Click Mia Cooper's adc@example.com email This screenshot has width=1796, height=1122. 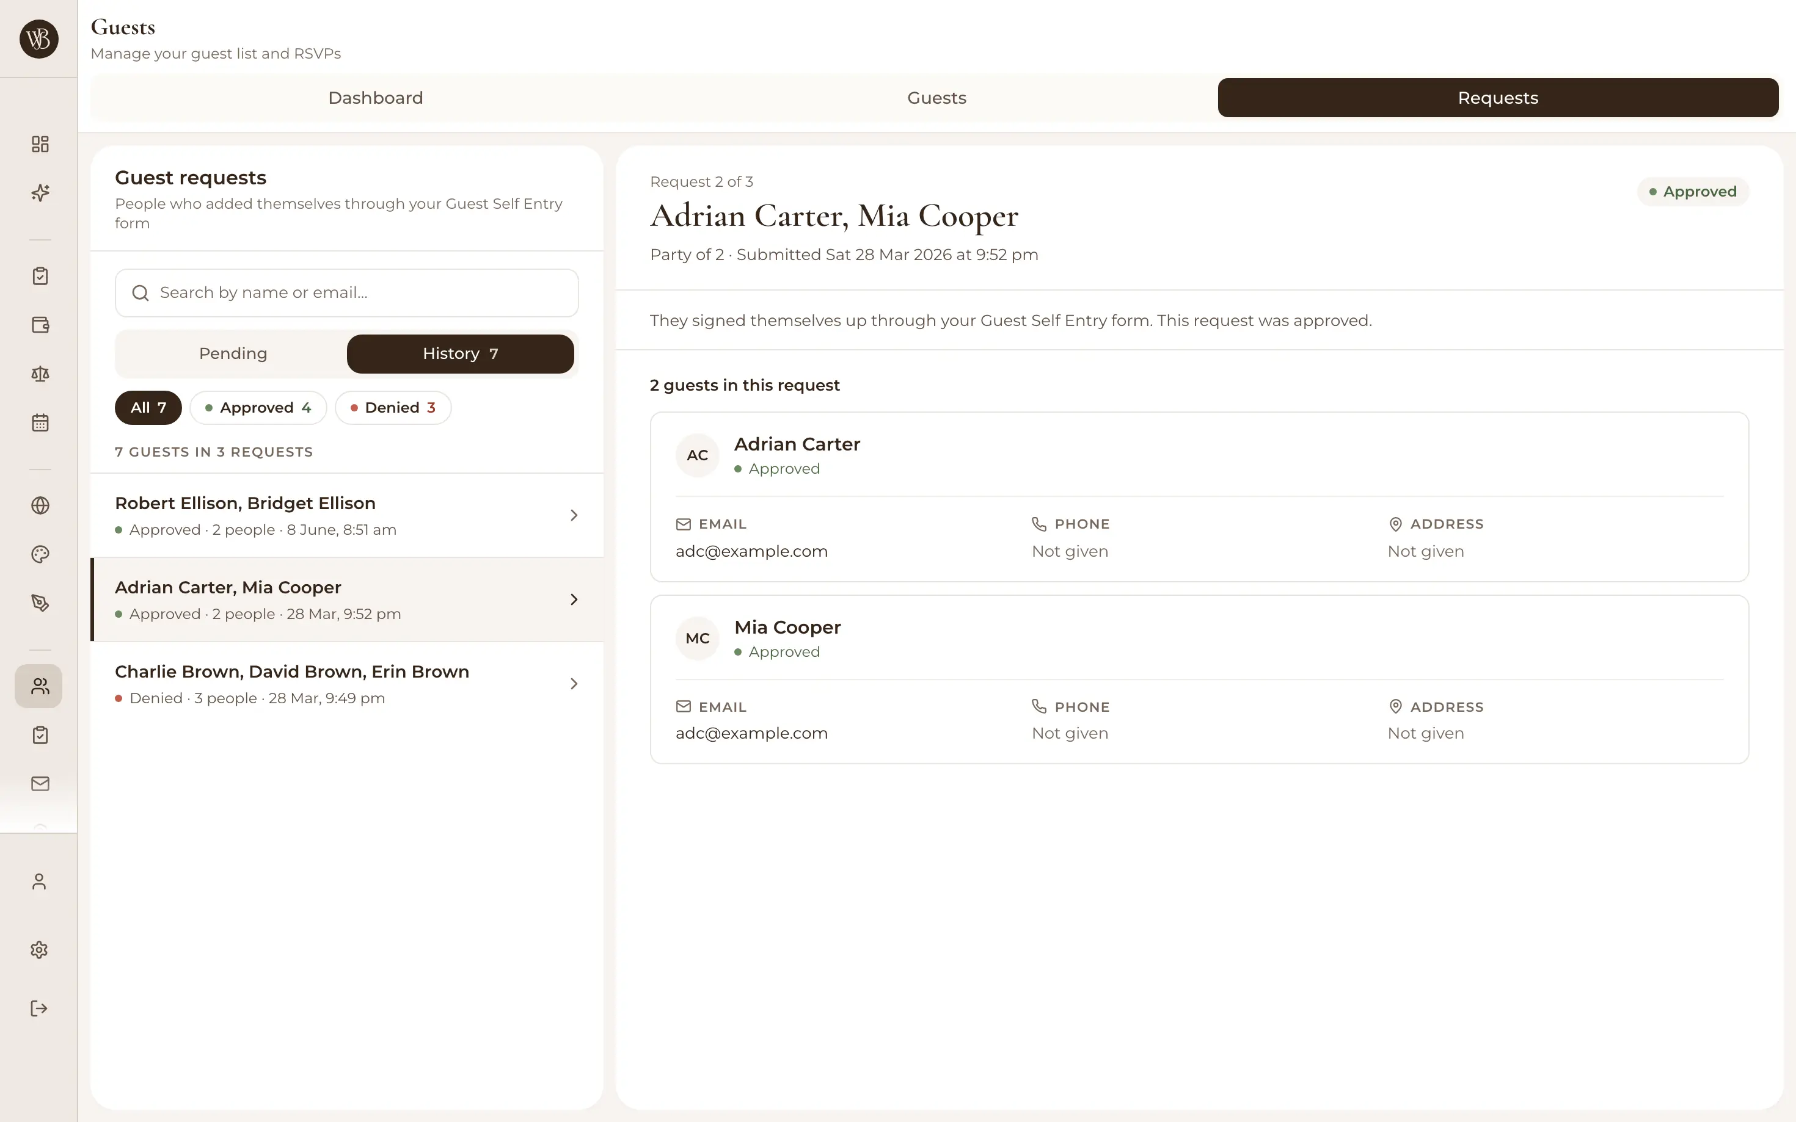pyautogui.click(x=751, y=733)
